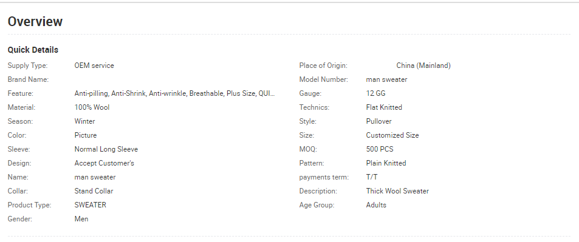Screen dimensions: 579x242
Task: Click the truncated Feature value text
Action: pyautogui.click(x=174, y=93)
